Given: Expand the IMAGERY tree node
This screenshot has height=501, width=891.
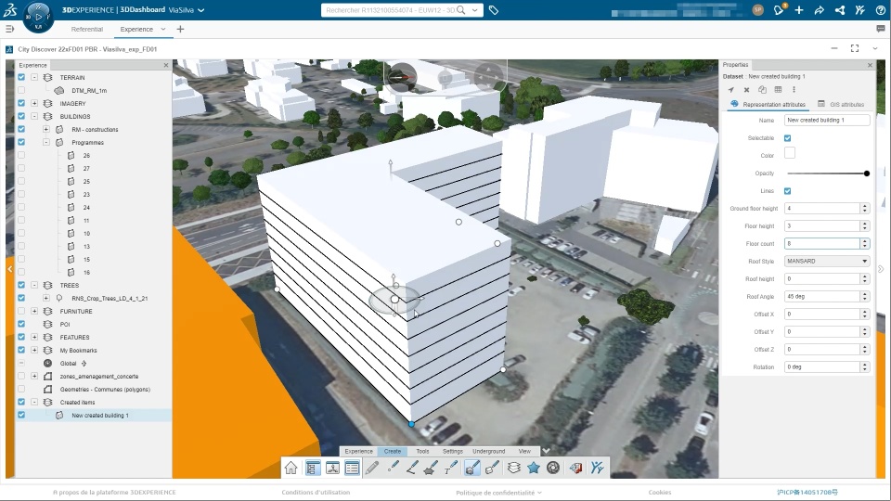Looking at the screenshot, I should click(x=34, y=103).
